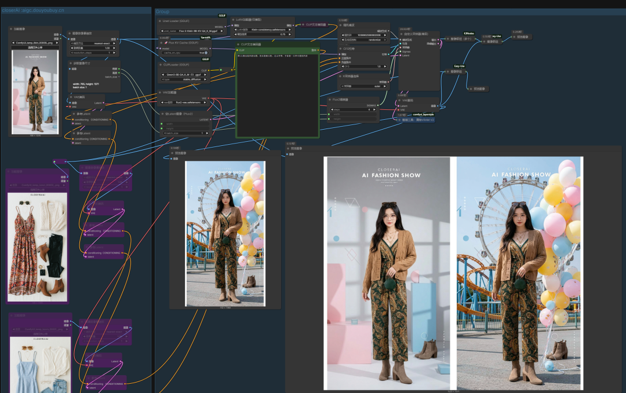Click the upload file button in Load Image node
Image resolution: width=626 pixels, height=393 pixels.
[x=36, y=47]
